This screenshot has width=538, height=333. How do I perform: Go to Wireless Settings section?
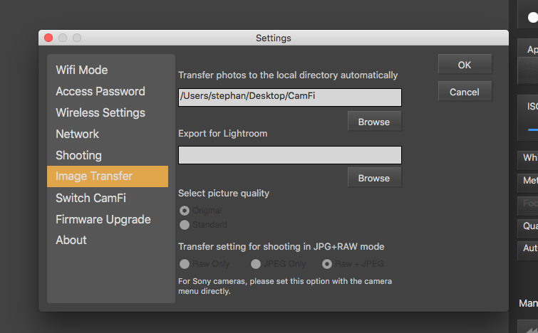point(100,112)
